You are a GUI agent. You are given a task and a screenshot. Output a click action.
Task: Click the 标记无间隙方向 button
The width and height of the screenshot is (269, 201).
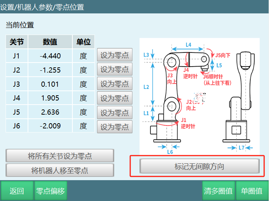[199, 166]
